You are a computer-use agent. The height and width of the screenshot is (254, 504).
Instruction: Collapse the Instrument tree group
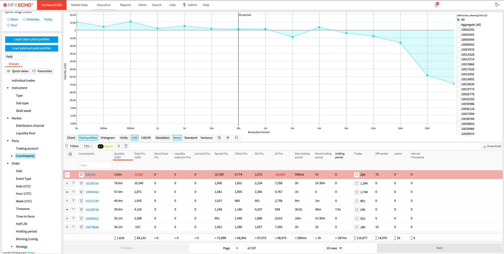tap(8, 88)
